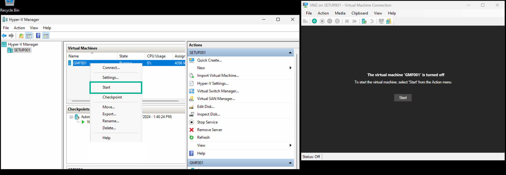
Task: Click the blue Help question-mark toolbar icon
Action: click(x=38, y=36)
